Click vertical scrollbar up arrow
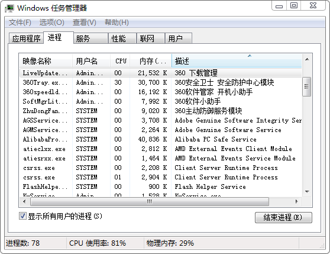 307,59
